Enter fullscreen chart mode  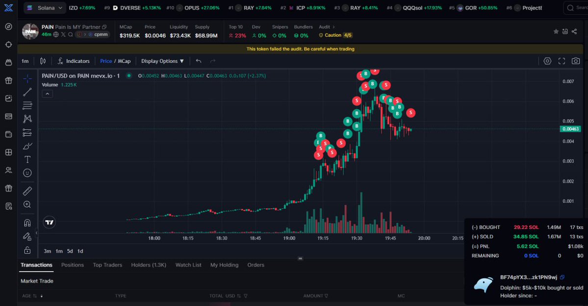(x=562, y=61)
